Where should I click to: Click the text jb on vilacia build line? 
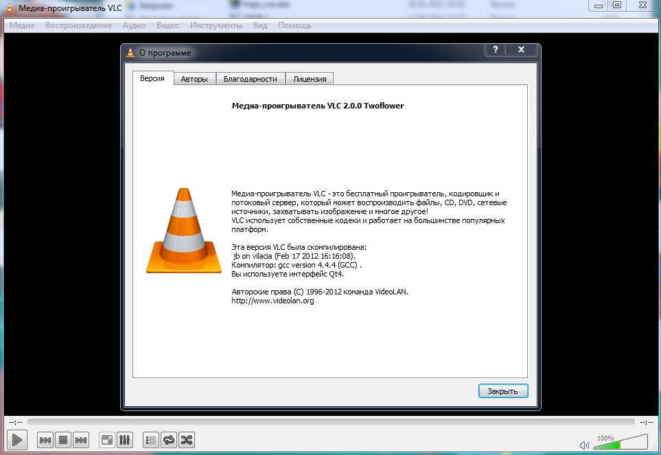point(294,256)
